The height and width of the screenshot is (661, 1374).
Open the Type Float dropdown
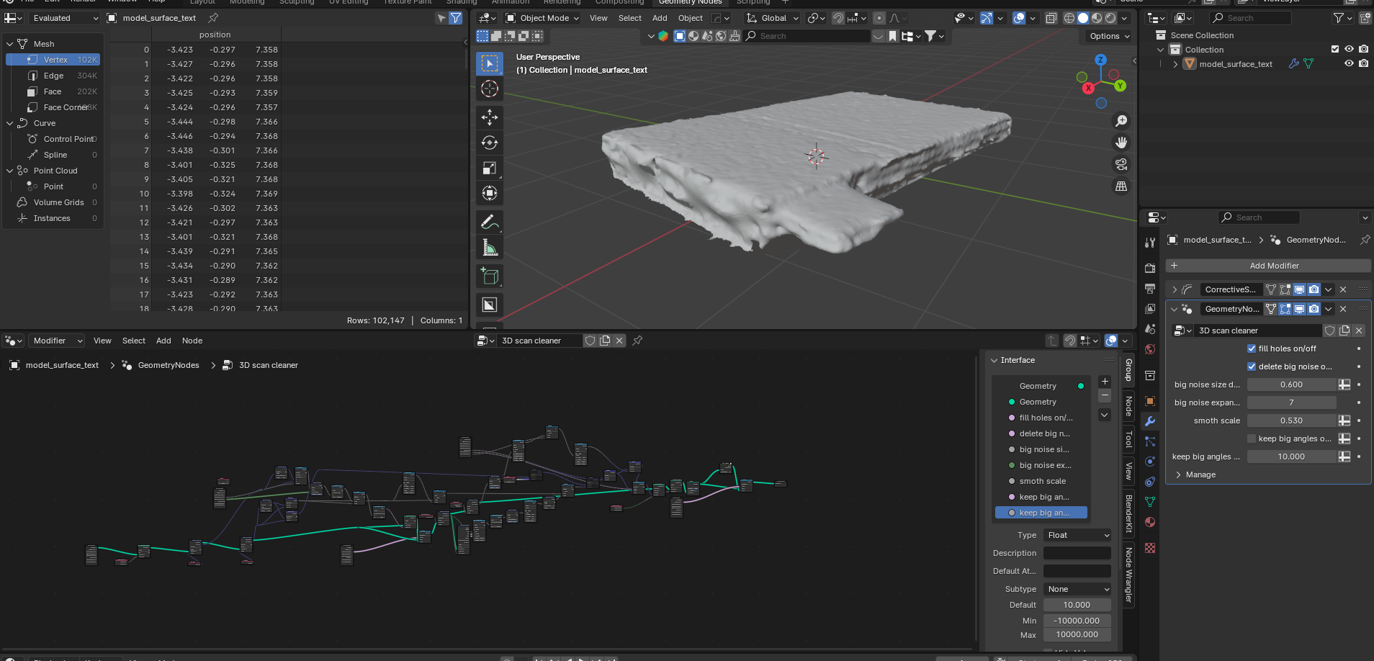(1077, 535)
